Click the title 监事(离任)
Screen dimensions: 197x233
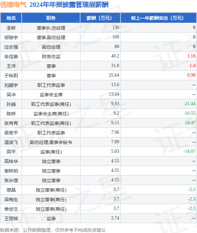click(x=51, y=152)
